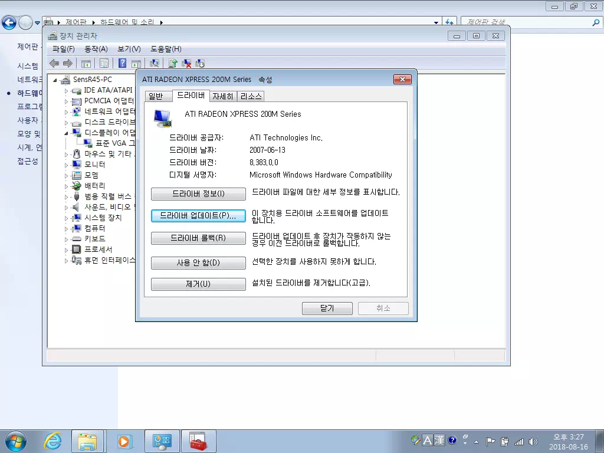Expand the 배터리 node
Viewport: 604px width, 453px height.
pyautogui.click(x=66, y=186)
